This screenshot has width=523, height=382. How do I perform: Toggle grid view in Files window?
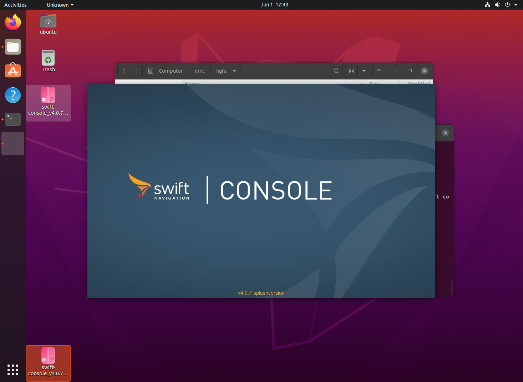click(x=351, y=71)
